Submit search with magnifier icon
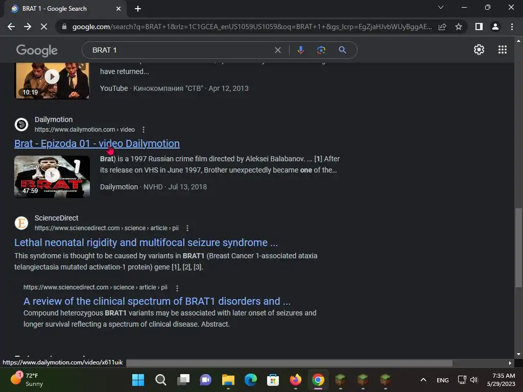 tap(342, 50)
